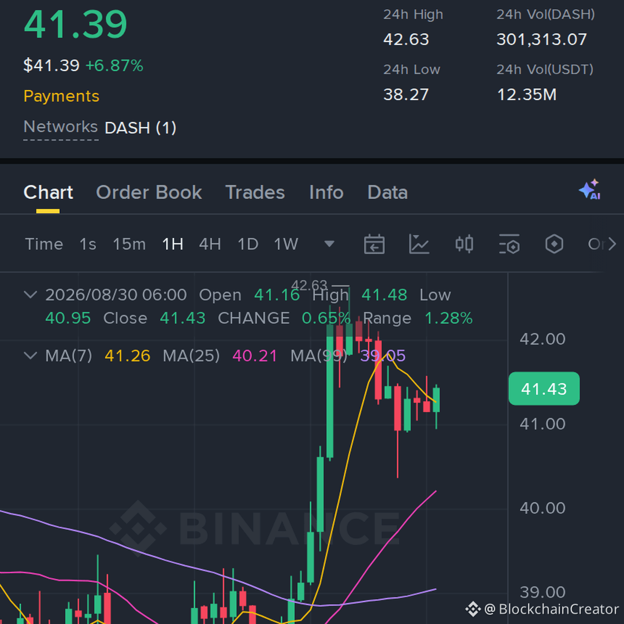
Task: Open chart display settings icon
Action: [509, 244]
